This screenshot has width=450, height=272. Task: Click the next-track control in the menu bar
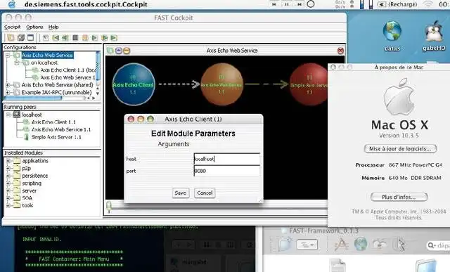coord(300,4)
